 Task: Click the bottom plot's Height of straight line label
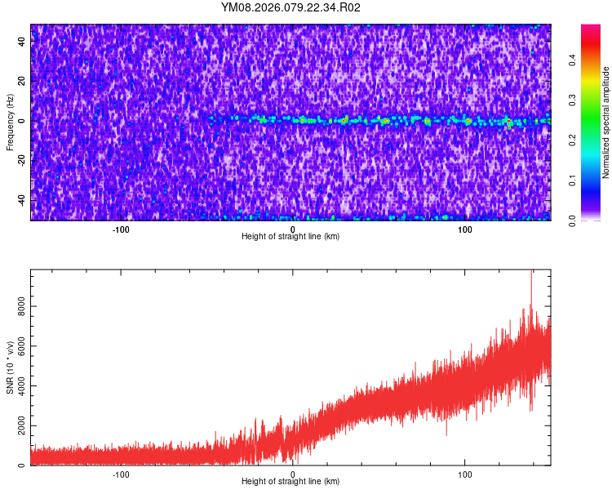290,482
